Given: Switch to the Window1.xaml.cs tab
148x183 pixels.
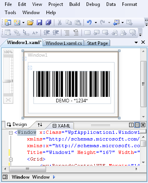Looking at the screenshot, I should pos(64,43).
